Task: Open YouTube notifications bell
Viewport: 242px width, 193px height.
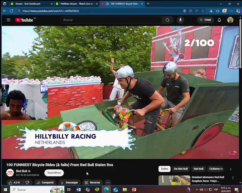Action: coord(219,20)
